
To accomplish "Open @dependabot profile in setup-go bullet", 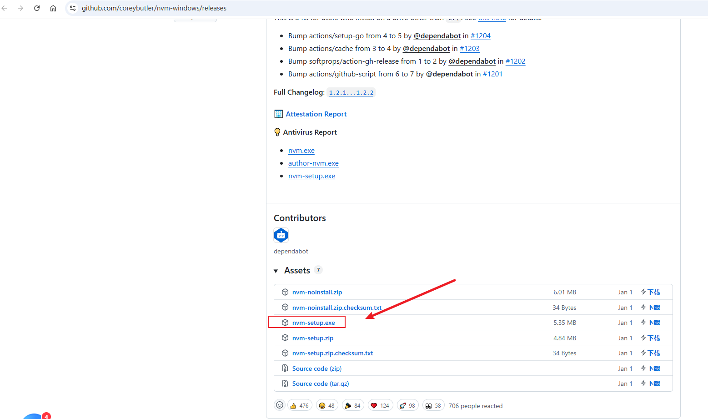I will (x=437, y=36).
